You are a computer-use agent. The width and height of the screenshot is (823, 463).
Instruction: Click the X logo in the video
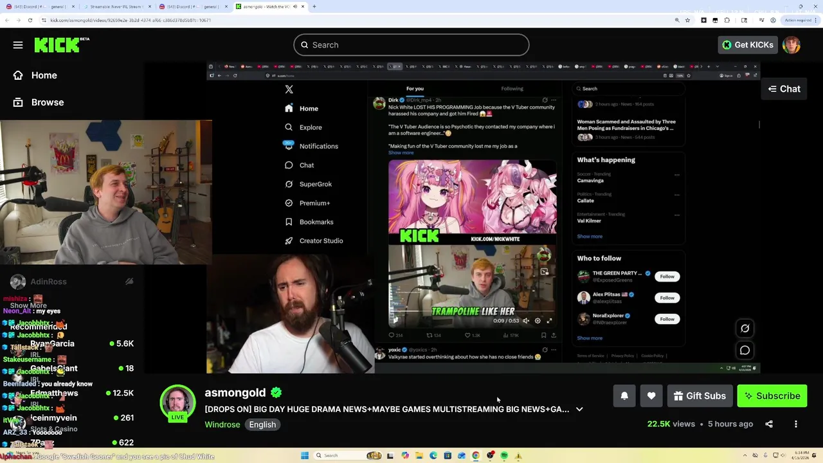[289, 89]
